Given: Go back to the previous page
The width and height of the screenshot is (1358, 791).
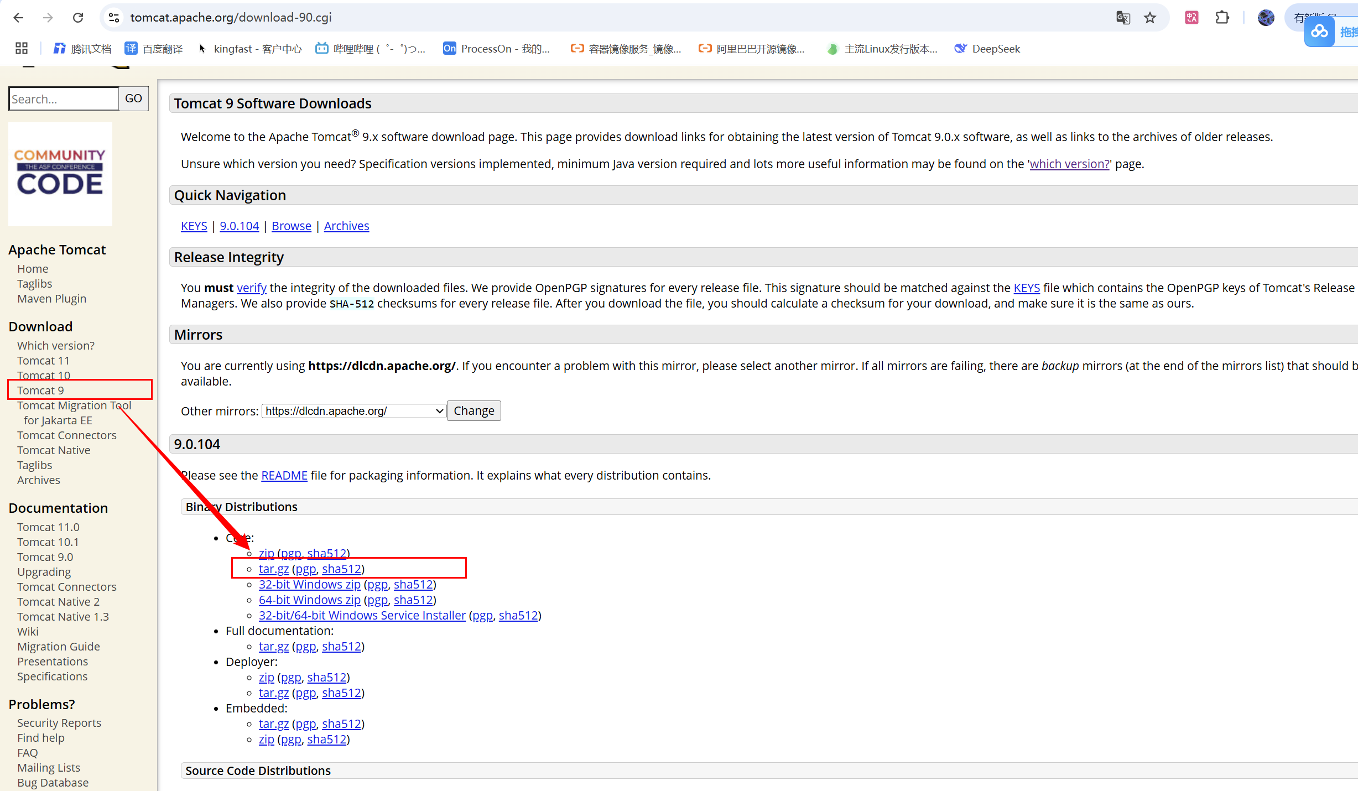Looking at the screenshot, I should pos(18,18).
